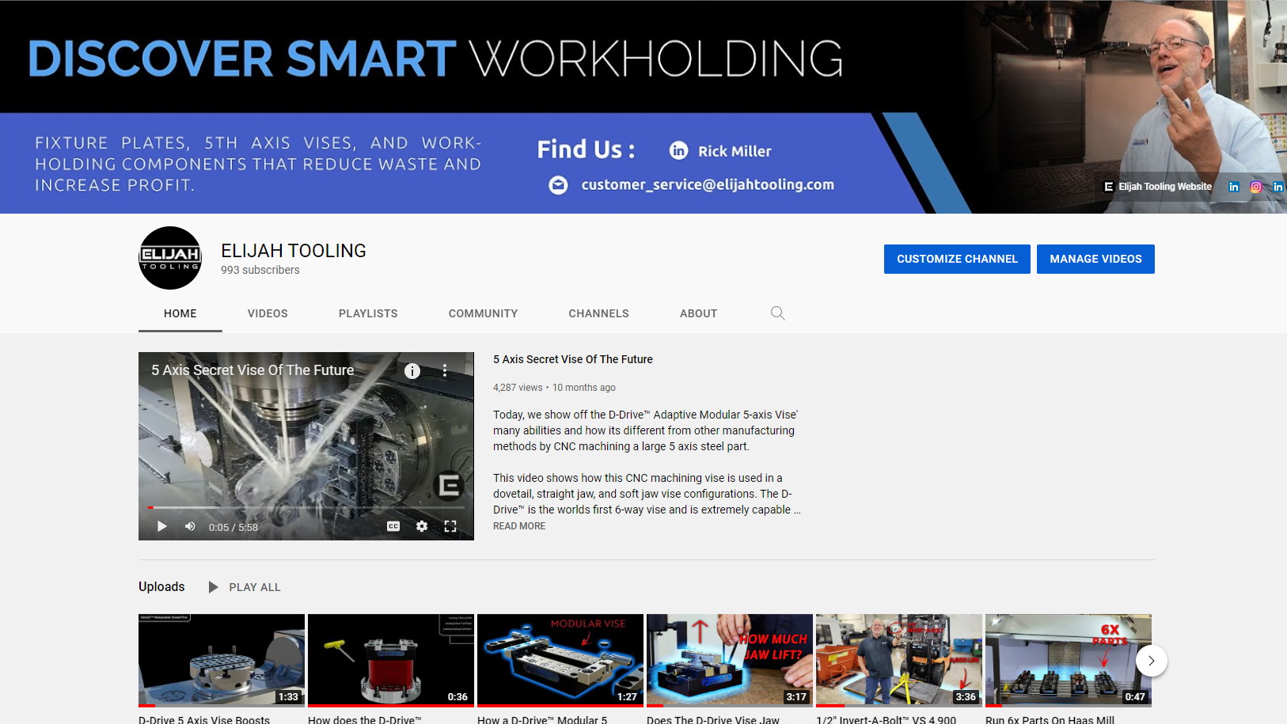Switch to the Videos tab
The image size is (1287, 724).
[x=268, y=313]
